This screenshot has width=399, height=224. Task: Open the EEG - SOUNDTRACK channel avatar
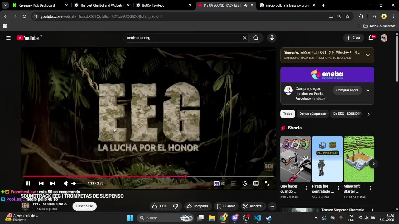25,206
